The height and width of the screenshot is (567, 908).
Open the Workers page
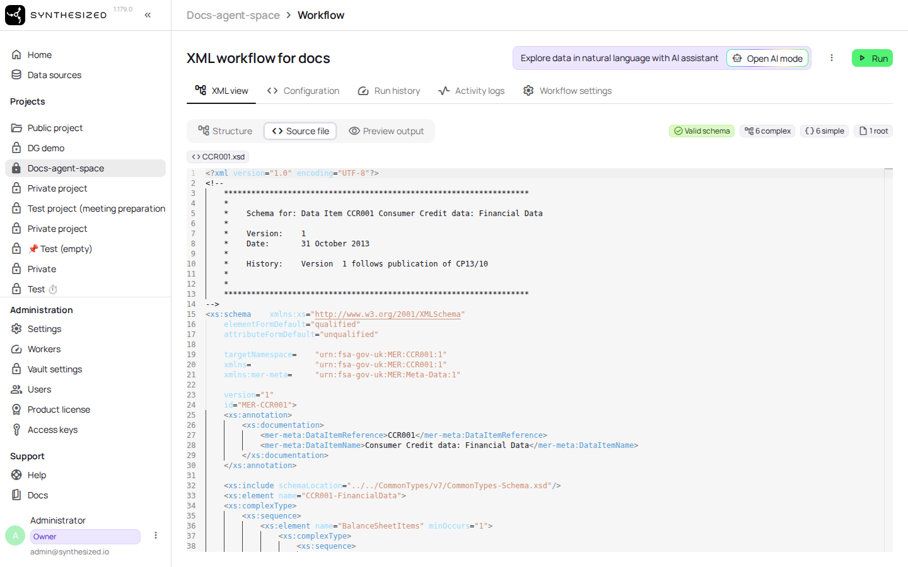[85, 349]
